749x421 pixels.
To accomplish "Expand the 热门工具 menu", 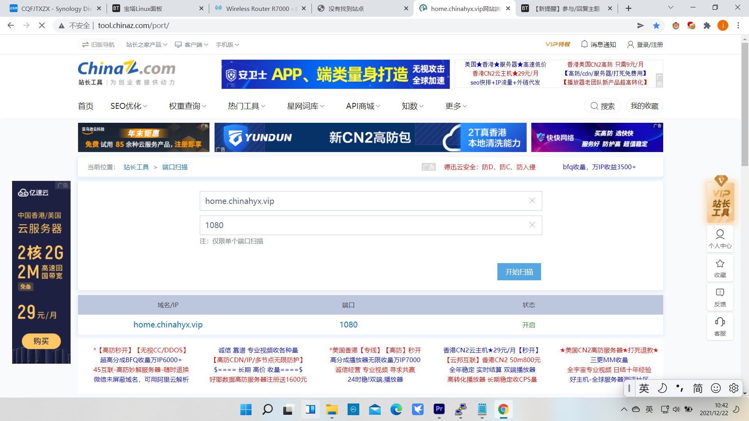I will pos(247,106).
